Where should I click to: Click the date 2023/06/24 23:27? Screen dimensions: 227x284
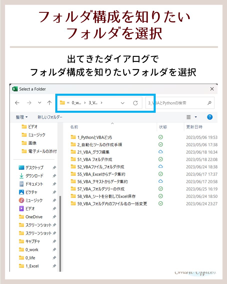pos(202,204)
